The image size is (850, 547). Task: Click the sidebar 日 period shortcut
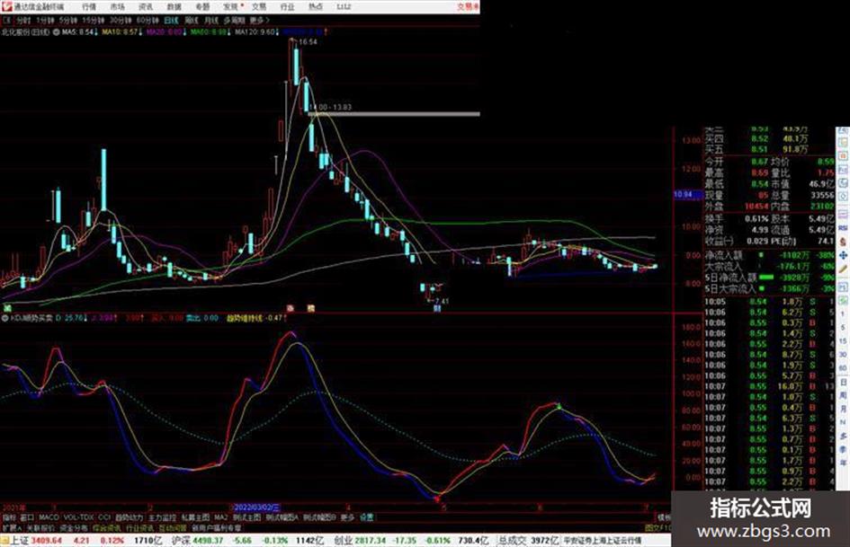tap(843, 382)
